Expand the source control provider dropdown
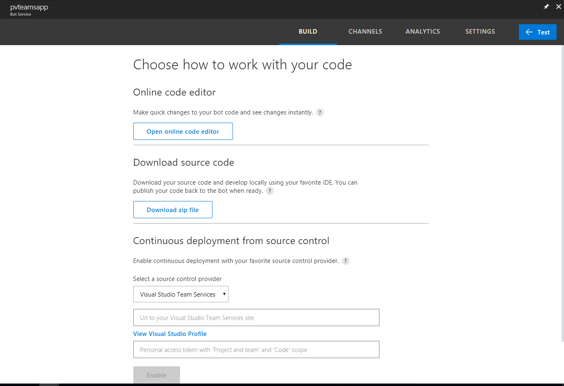 181,294
